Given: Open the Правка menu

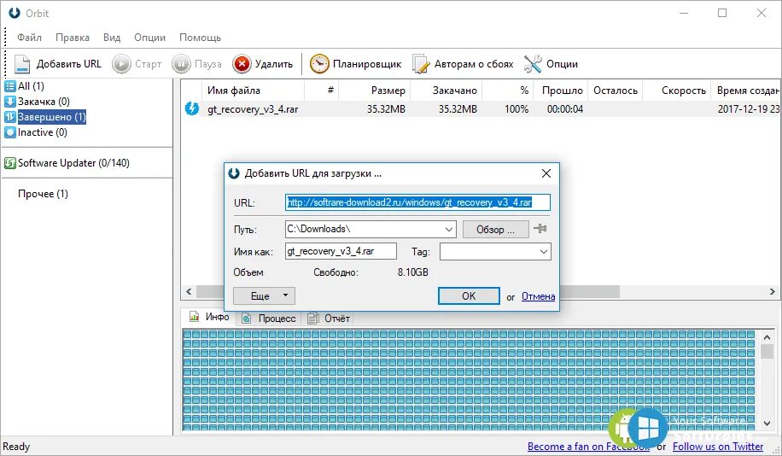Looking at the screenshot, I should click(x=73, y=38).
